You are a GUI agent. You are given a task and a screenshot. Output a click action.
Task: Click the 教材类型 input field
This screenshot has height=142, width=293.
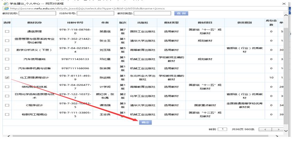click(152, 14)
